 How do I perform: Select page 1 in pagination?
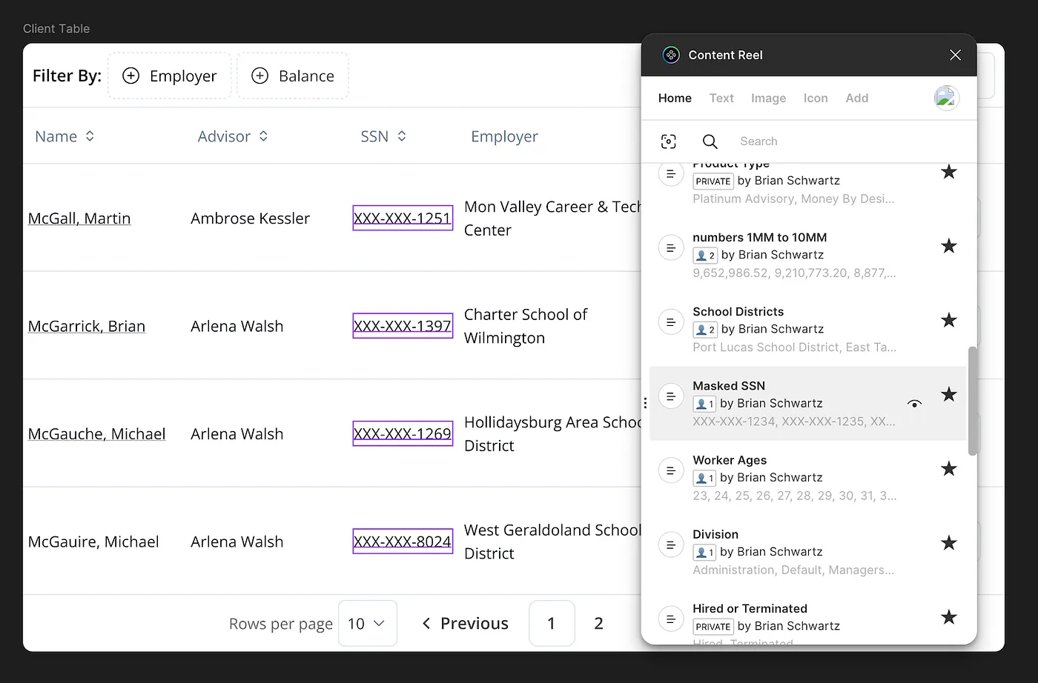pos(552,624)
